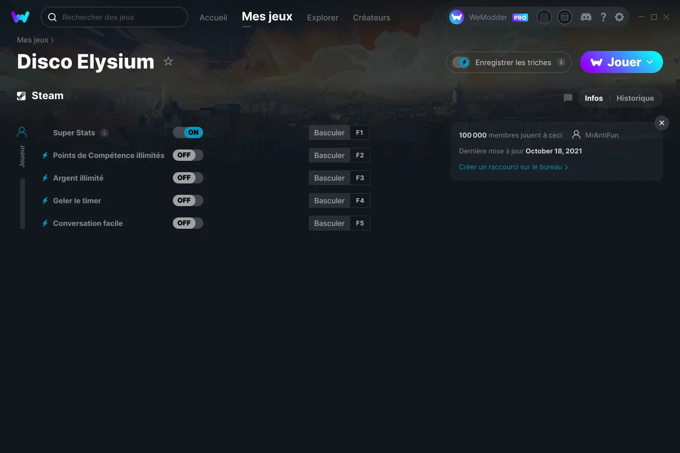The width and height of the screenshot is (680, 453).
Task: Click Basculer button for Argent illimité
Action: point(329,178)
